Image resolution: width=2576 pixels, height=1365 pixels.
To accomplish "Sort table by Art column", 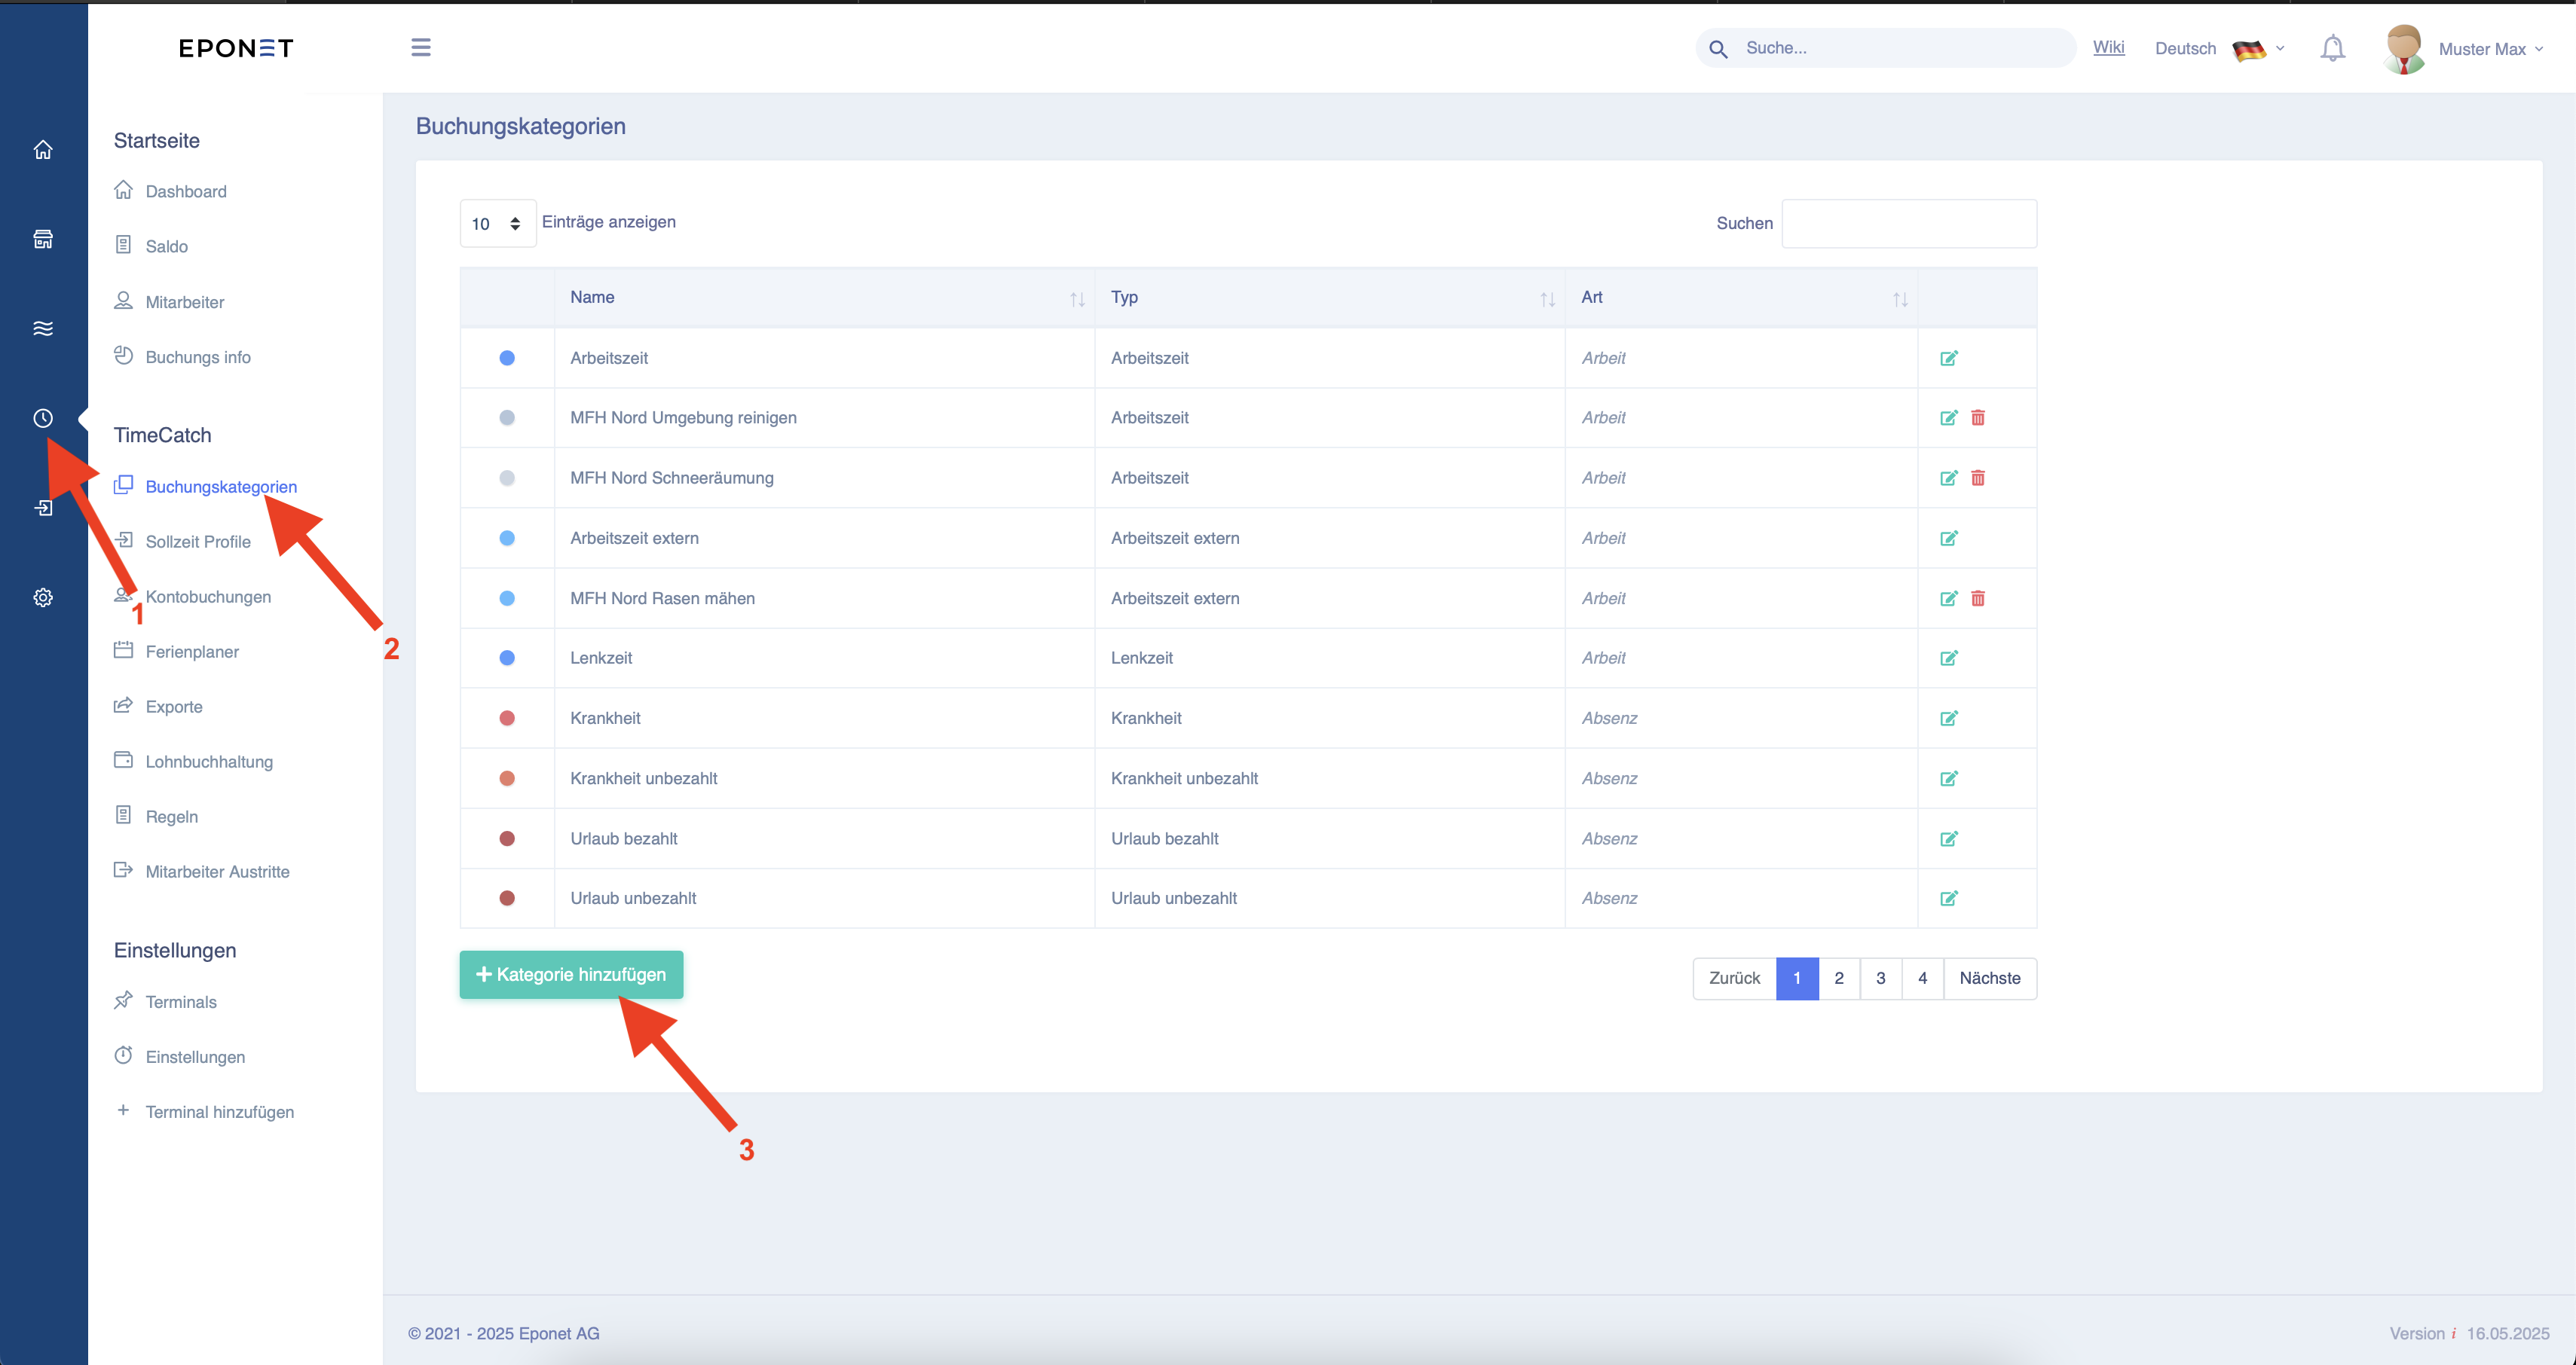I will [1741, 297].
